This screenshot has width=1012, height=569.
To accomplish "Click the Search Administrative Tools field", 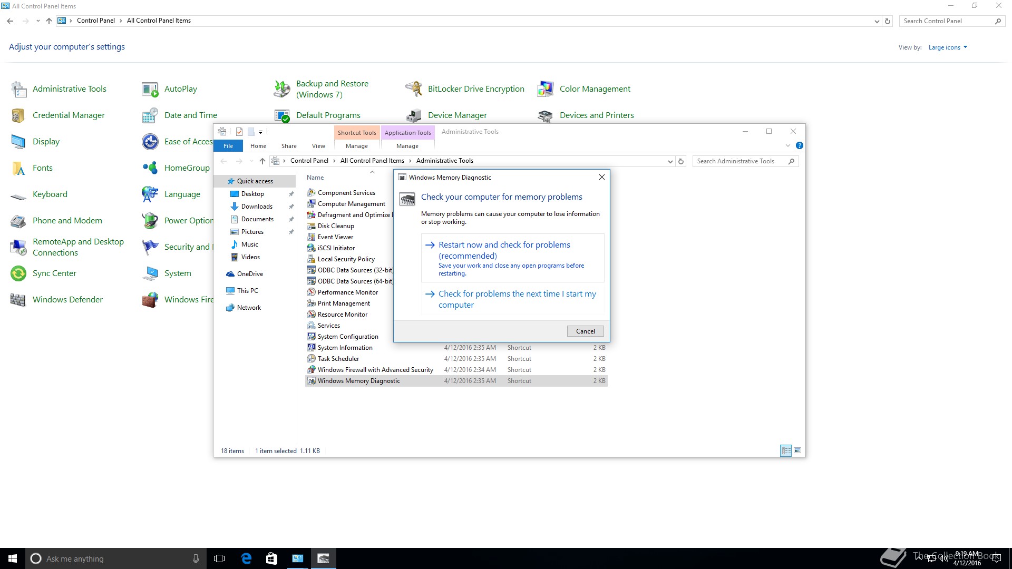I will point(745,161).
